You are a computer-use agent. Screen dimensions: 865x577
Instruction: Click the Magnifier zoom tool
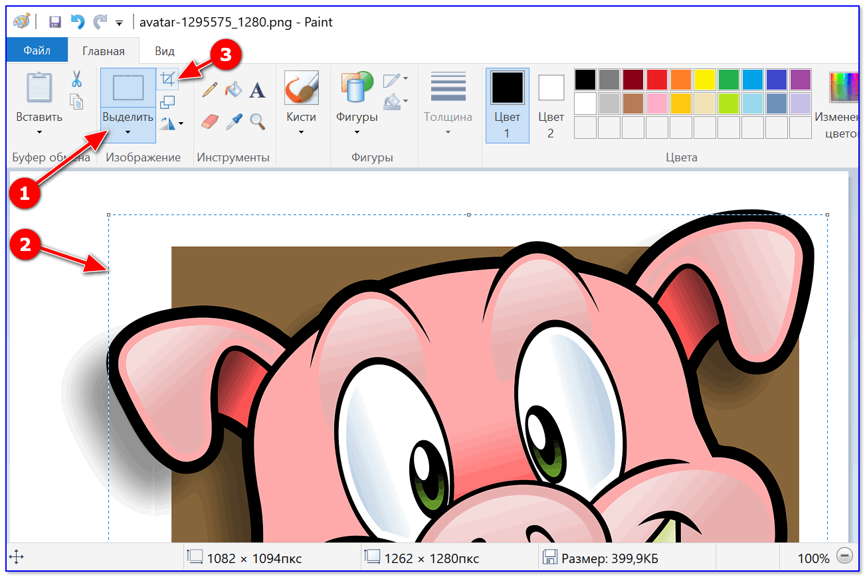257,122
